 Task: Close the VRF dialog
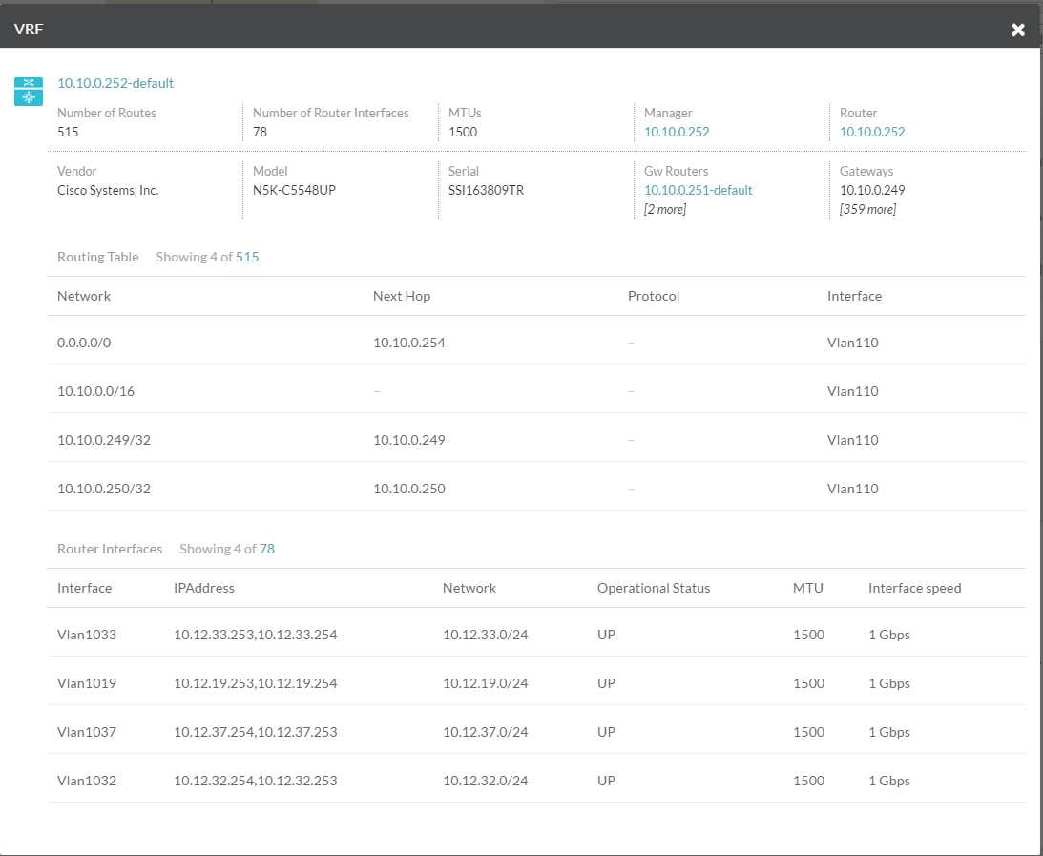pyautogui.click(x=1018, y=30)
